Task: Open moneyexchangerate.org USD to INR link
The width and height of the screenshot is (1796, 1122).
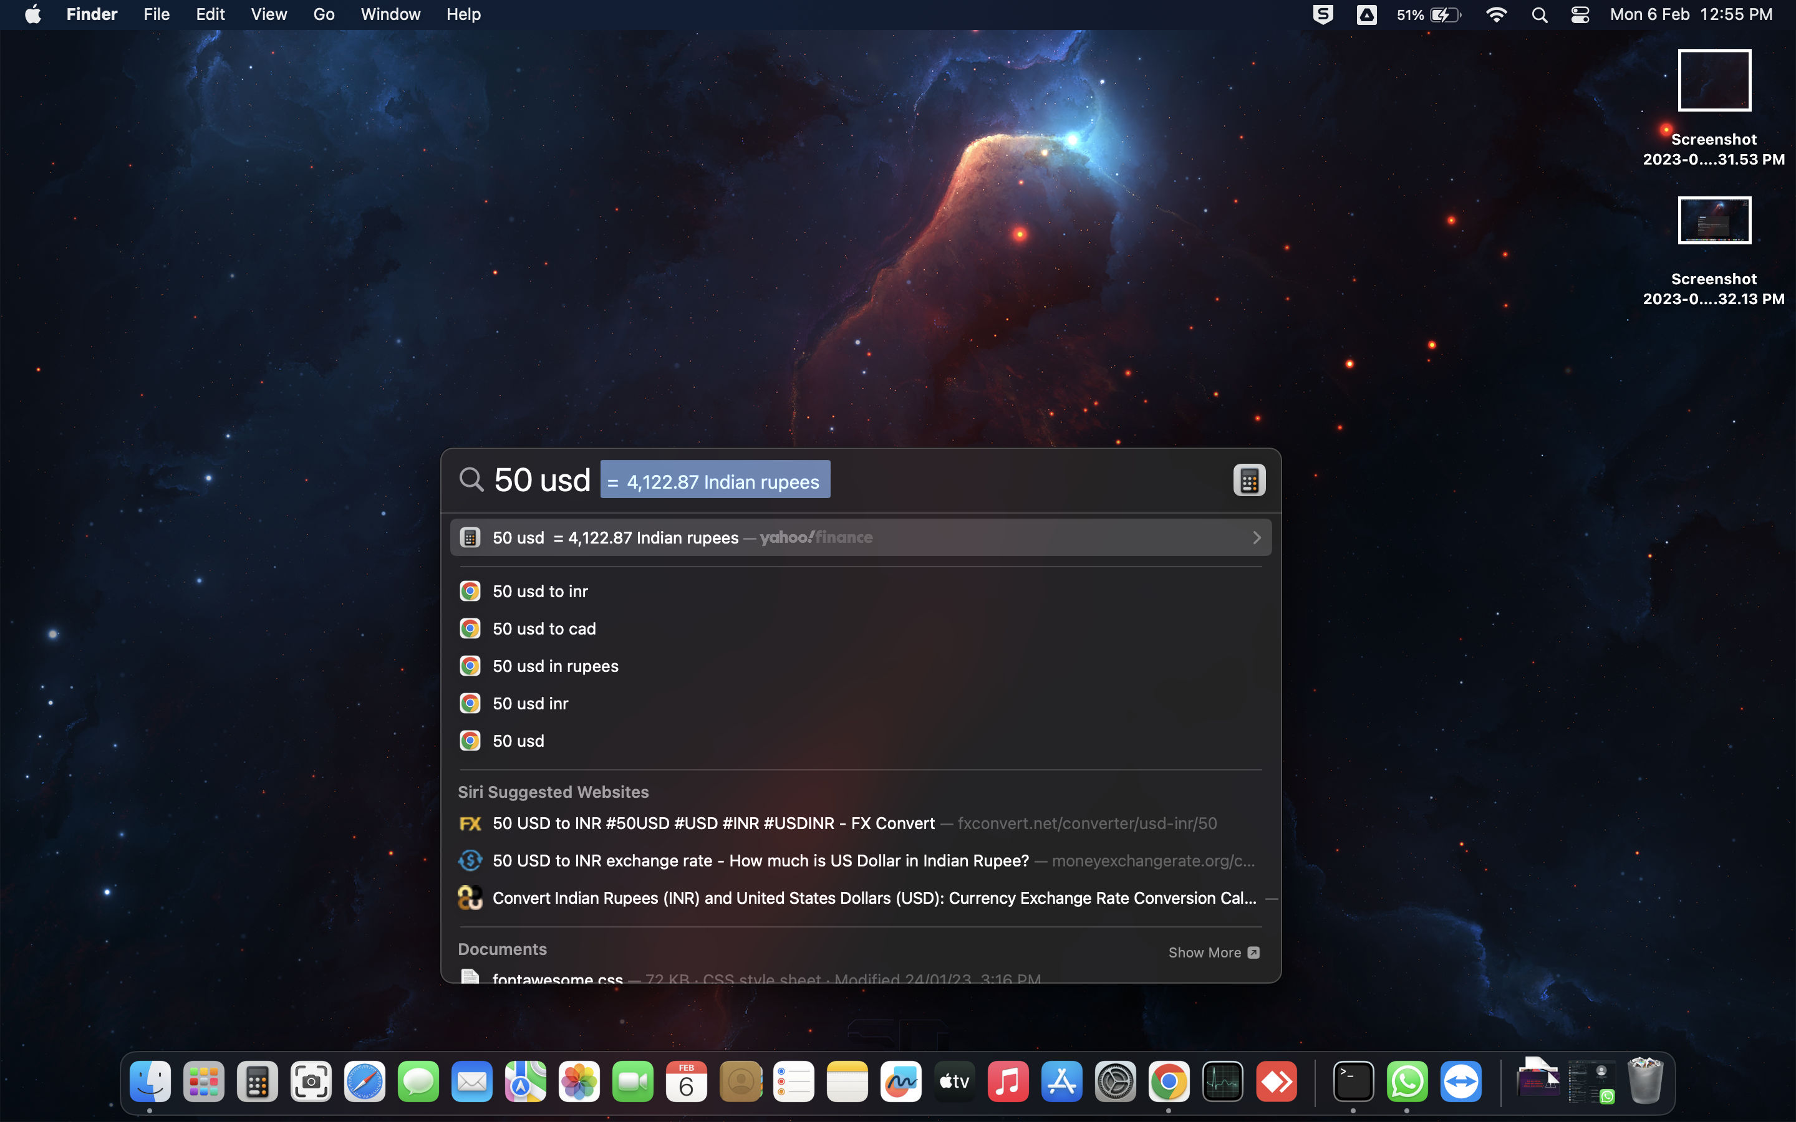Action: click(760, 860)
